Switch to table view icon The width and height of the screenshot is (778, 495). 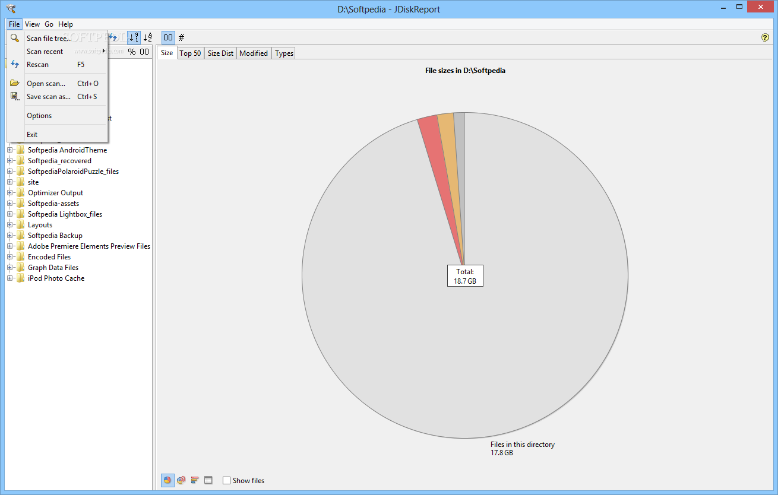[208, 480]
